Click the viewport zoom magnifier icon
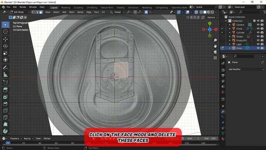 click(215, 40)
